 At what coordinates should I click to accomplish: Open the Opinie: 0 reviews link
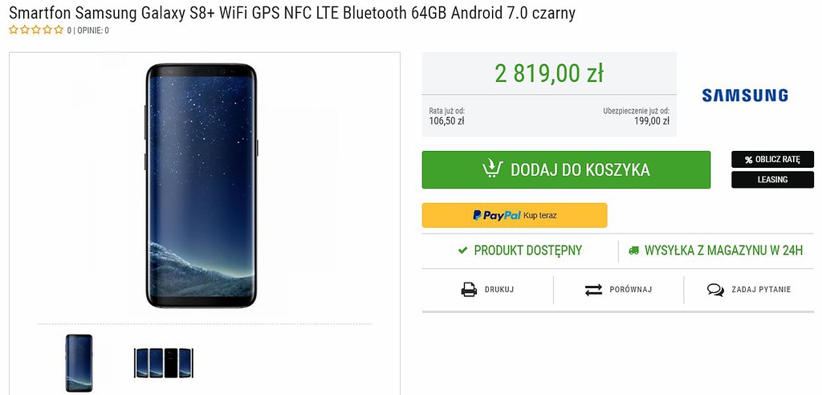point(93,31)
